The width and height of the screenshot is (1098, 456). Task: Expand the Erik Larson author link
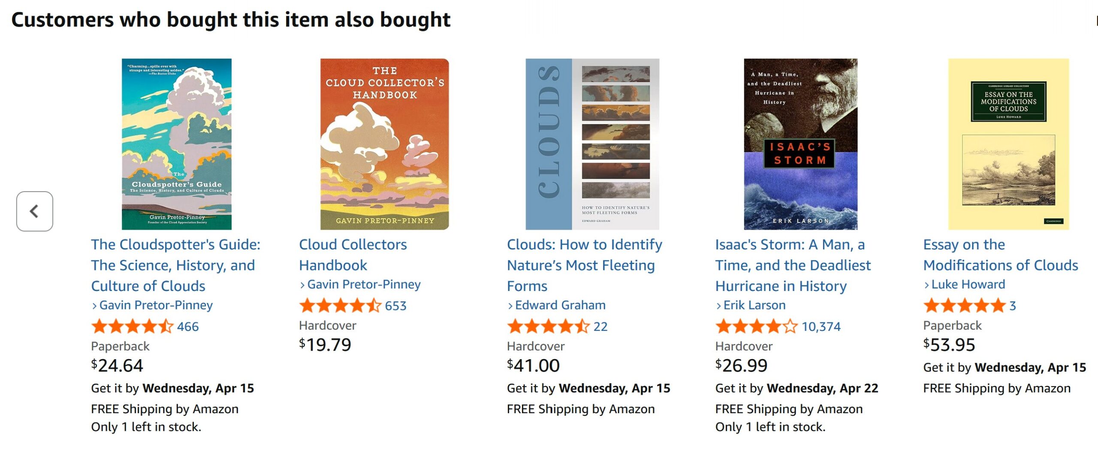tap(754, 305)
